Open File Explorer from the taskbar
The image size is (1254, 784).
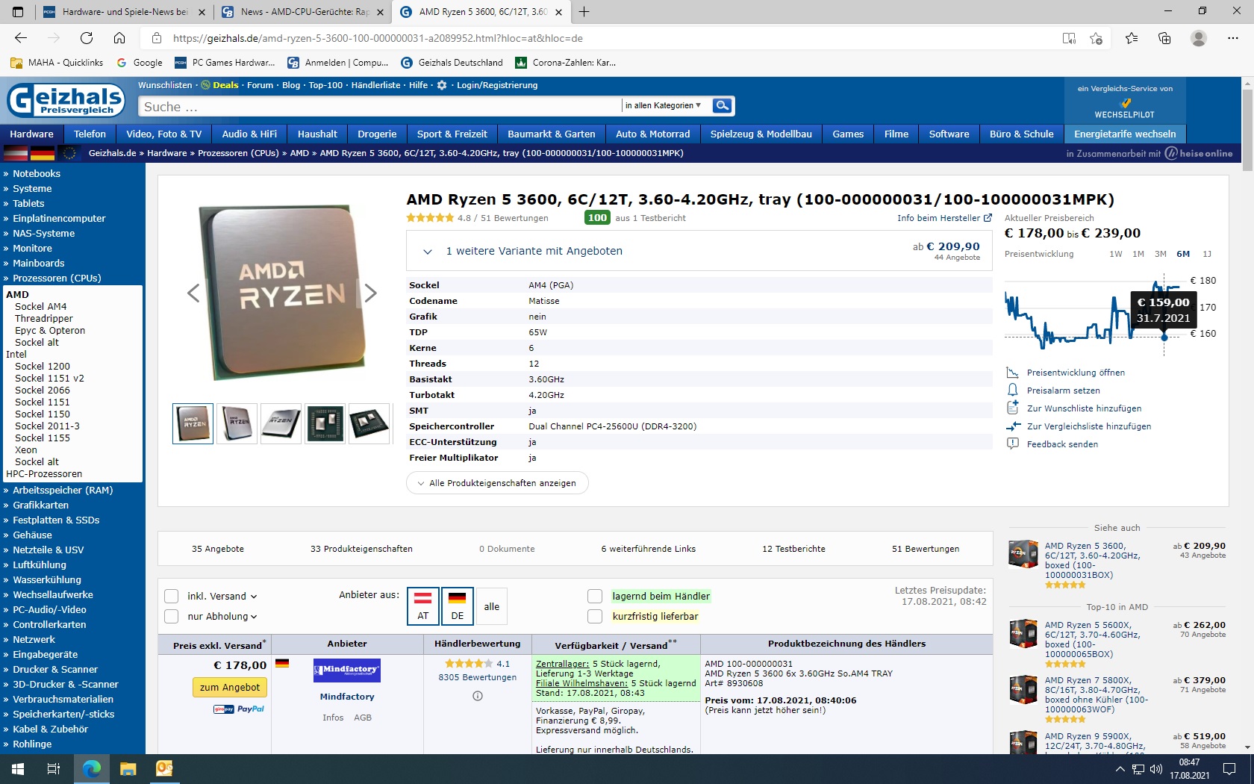[128, 769]
